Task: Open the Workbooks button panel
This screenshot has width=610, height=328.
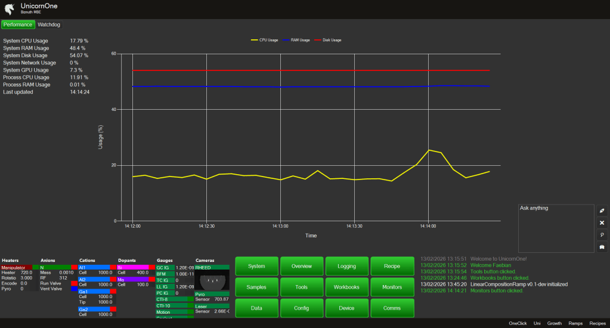Action: [x=346, y=287]
